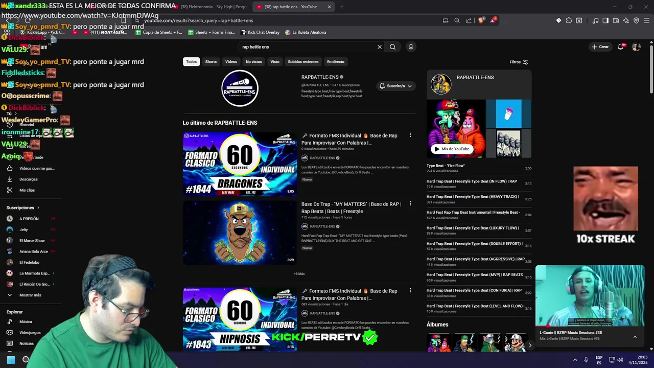Open the music note media control icon
The height and width of the screenshot is (368, 654).
(x=595, y=20)
